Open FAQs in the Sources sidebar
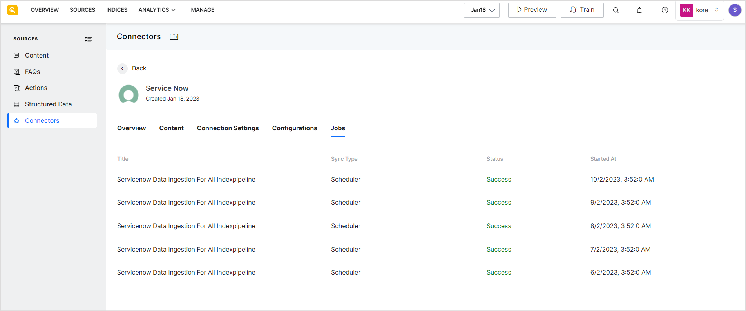Viewport: 746px width, 311px height. pyautogui.click(x=33, y=72)
